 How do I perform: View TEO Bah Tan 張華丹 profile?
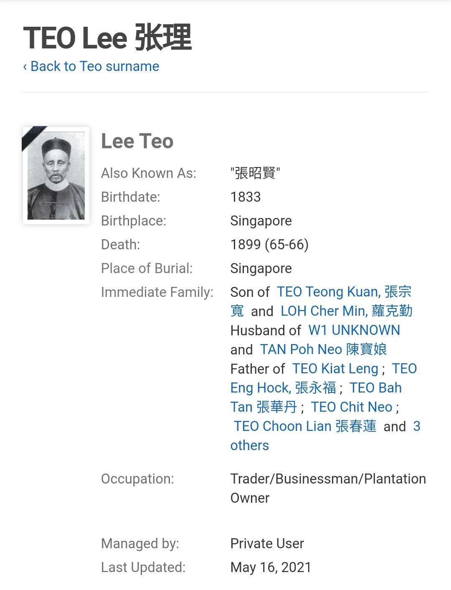(264, 407)
